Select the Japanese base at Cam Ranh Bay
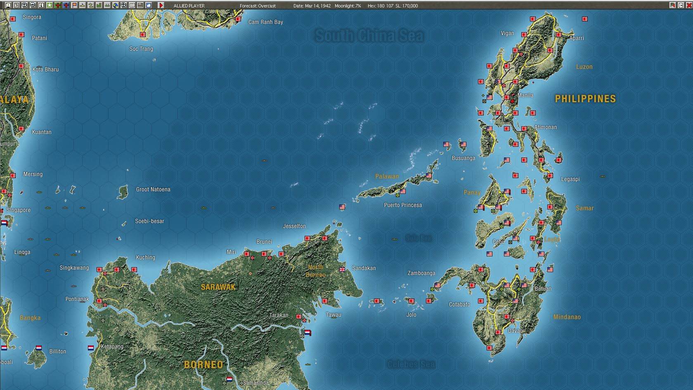Image resolution: width=693 pixels, height=390 pixels. tap(238, 19)
